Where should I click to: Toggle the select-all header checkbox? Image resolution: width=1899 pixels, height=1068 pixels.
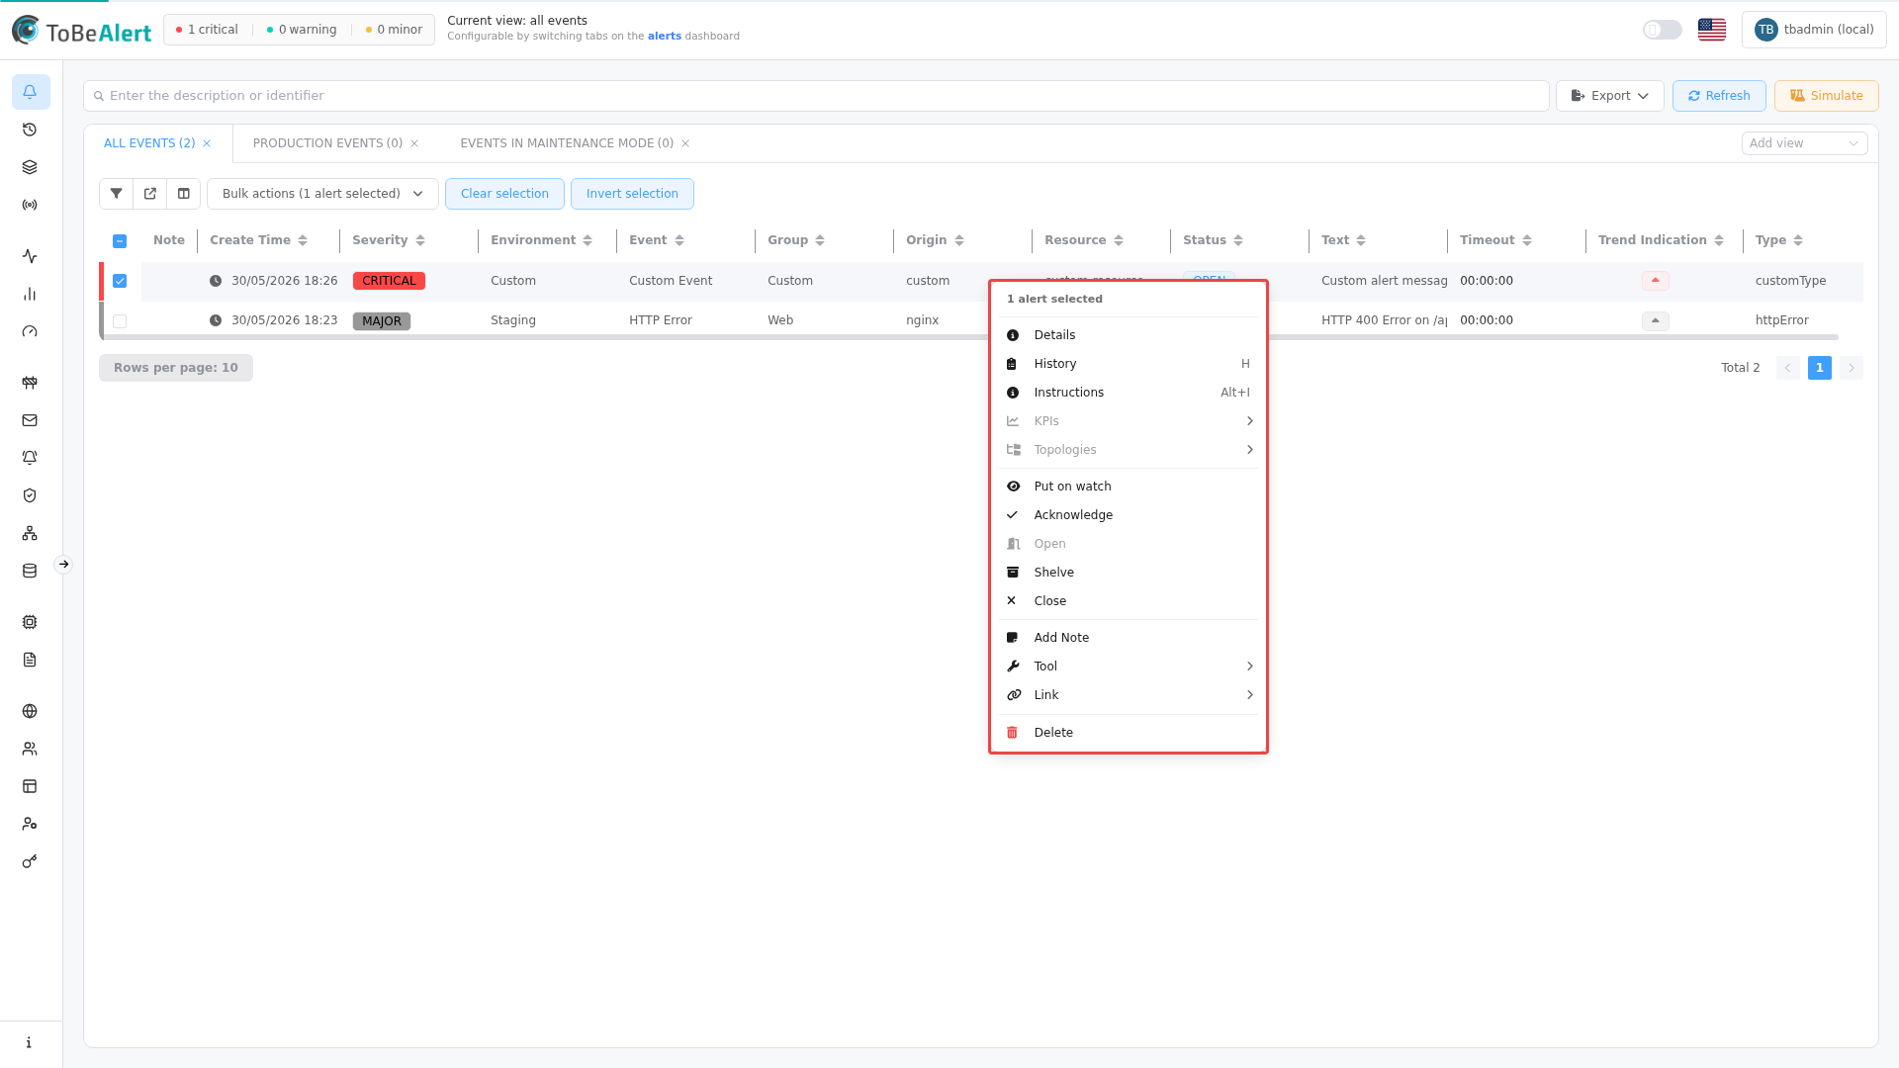[x=120, y=241]
